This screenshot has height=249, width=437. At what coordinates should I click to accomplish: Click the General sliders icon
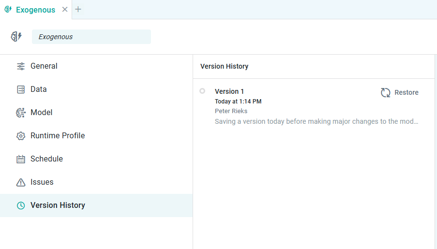click(x=21, y=66)
